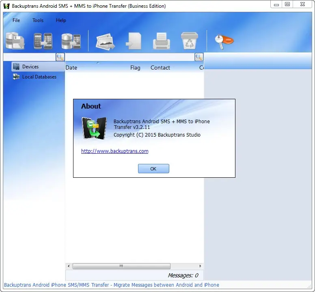The height and width of the screenshot is (292, 315).
Task: Click the status bar text about migrating messages
Action: point(112,285)
